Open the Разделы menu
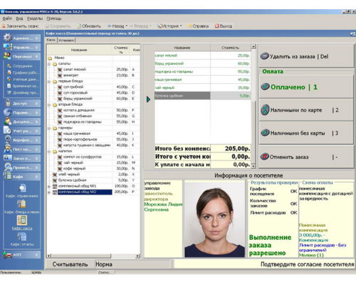Viewport: 356px width, 284px height. pos(35,18)
